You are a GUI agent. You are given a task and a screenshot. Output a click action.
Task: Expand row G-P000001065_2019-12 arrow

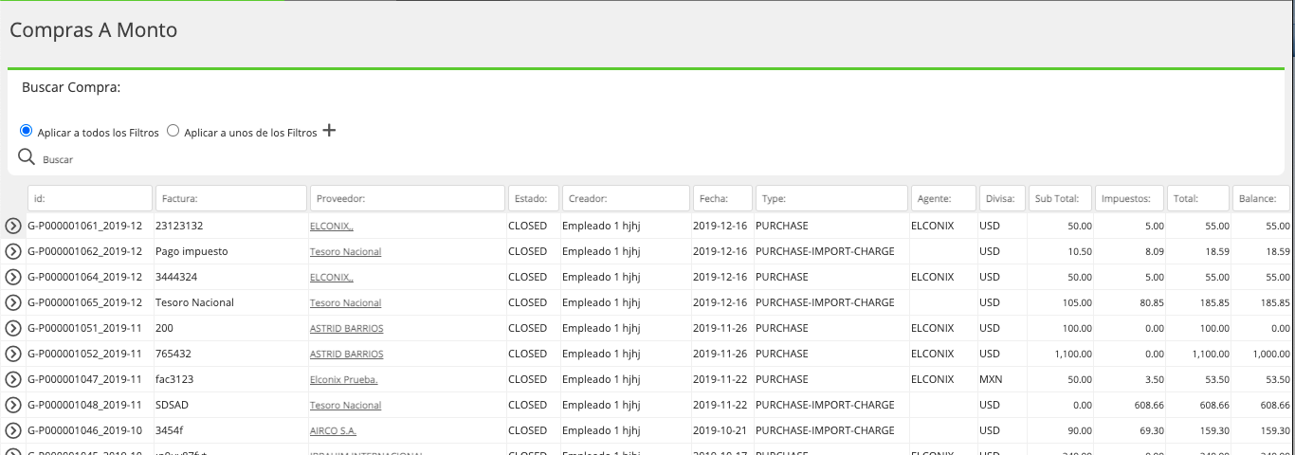(13, 302)
